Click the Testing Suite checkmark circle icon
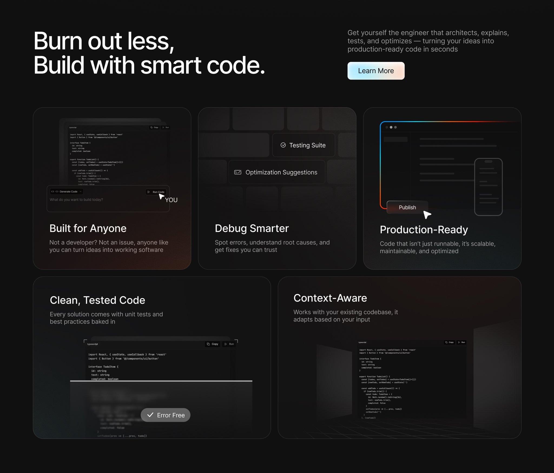This screenshot has width=554, height=473. 283,145
